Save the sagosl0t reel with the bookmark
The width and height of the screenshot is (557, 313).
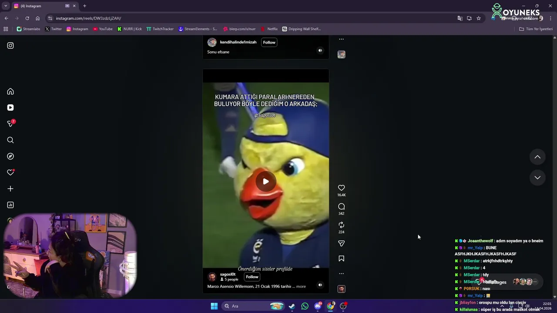pyautogui.click(x=341, y=259)
